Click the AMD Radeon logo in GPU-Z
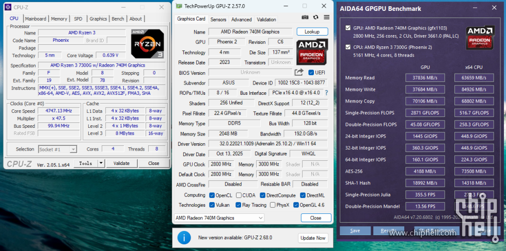The height and width of the screenshot is (251, 506). coord(312,52)
